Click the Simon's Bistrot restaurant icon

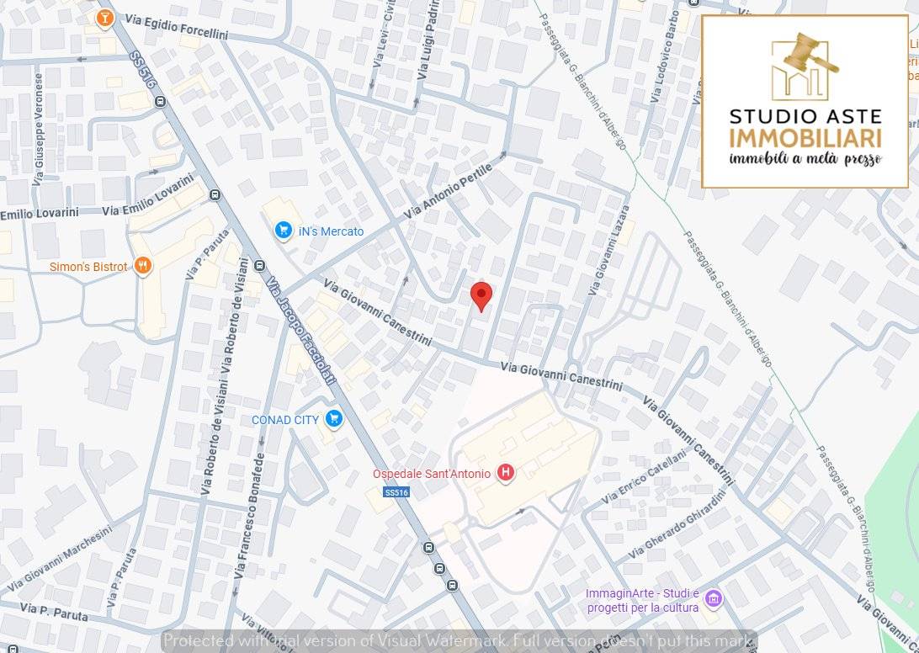pos(144,263)
